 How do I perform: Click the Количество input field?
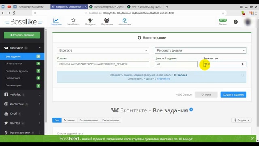225,64
